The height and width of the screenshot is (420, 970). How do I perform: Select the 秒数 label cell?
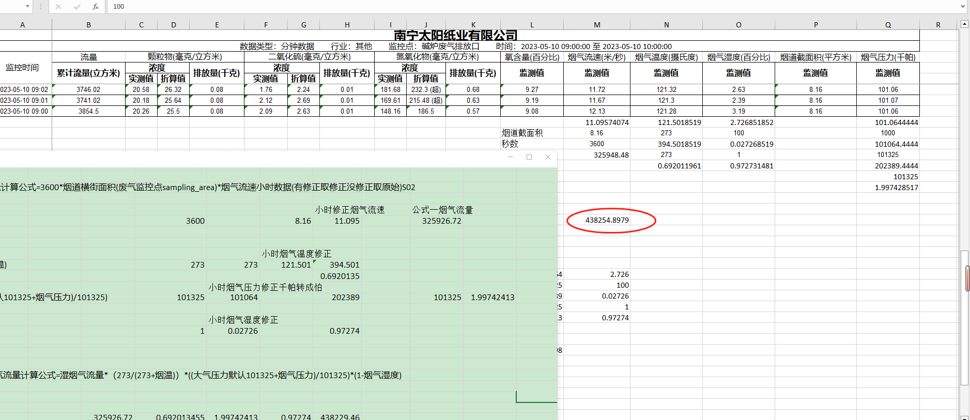tap(532, 144)
